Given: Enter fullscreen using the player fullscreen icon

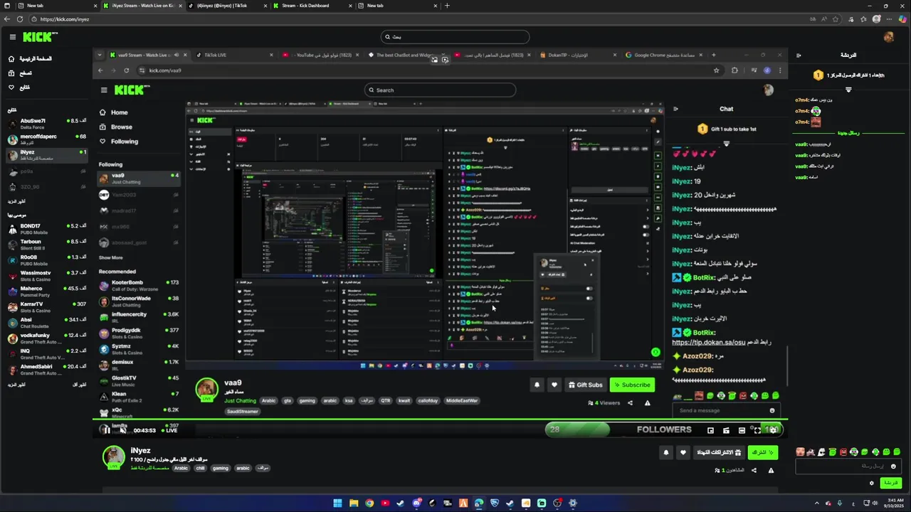Looking at the screenshot, I should (757, 430).
